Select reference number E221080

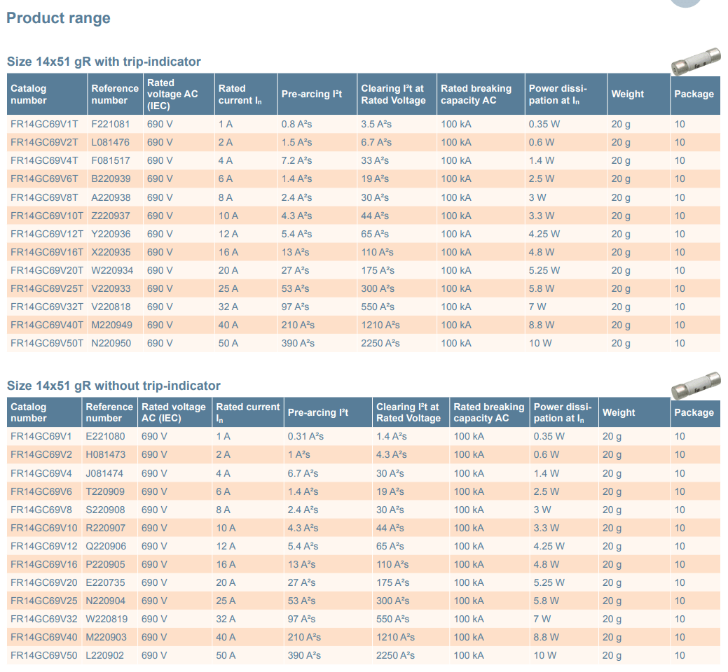tap(105, 436)
